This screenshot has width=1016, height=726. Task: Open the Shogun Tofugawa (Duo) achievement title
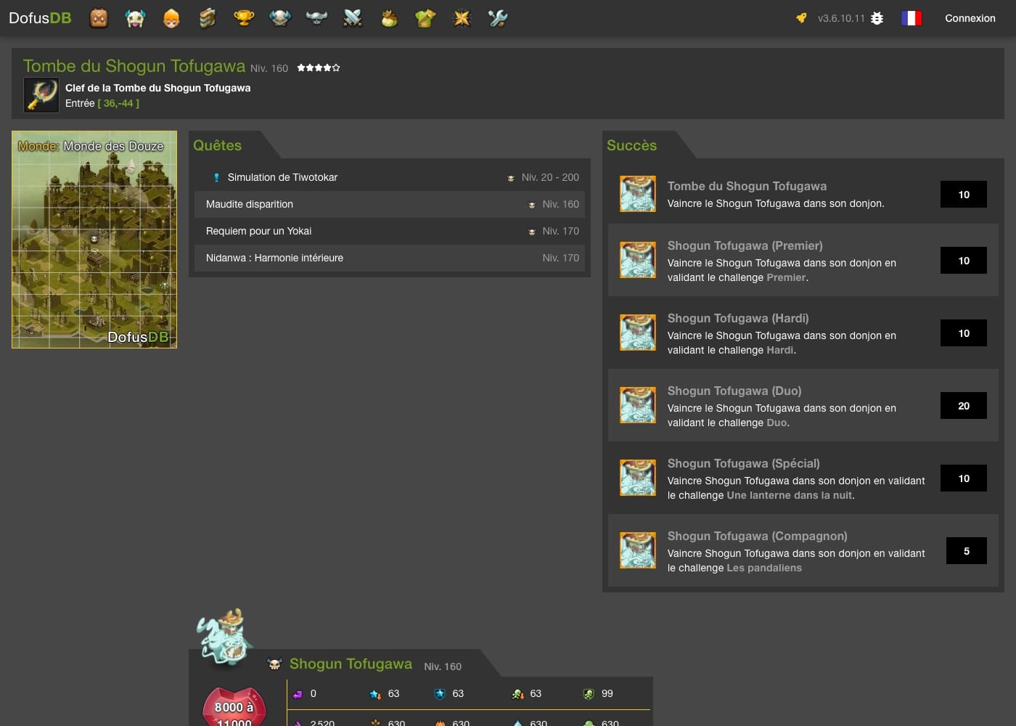tap(734, 391)
